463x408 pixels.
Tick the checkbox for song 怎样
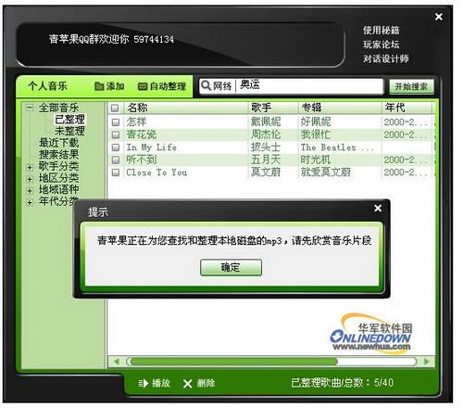[116, 122]
